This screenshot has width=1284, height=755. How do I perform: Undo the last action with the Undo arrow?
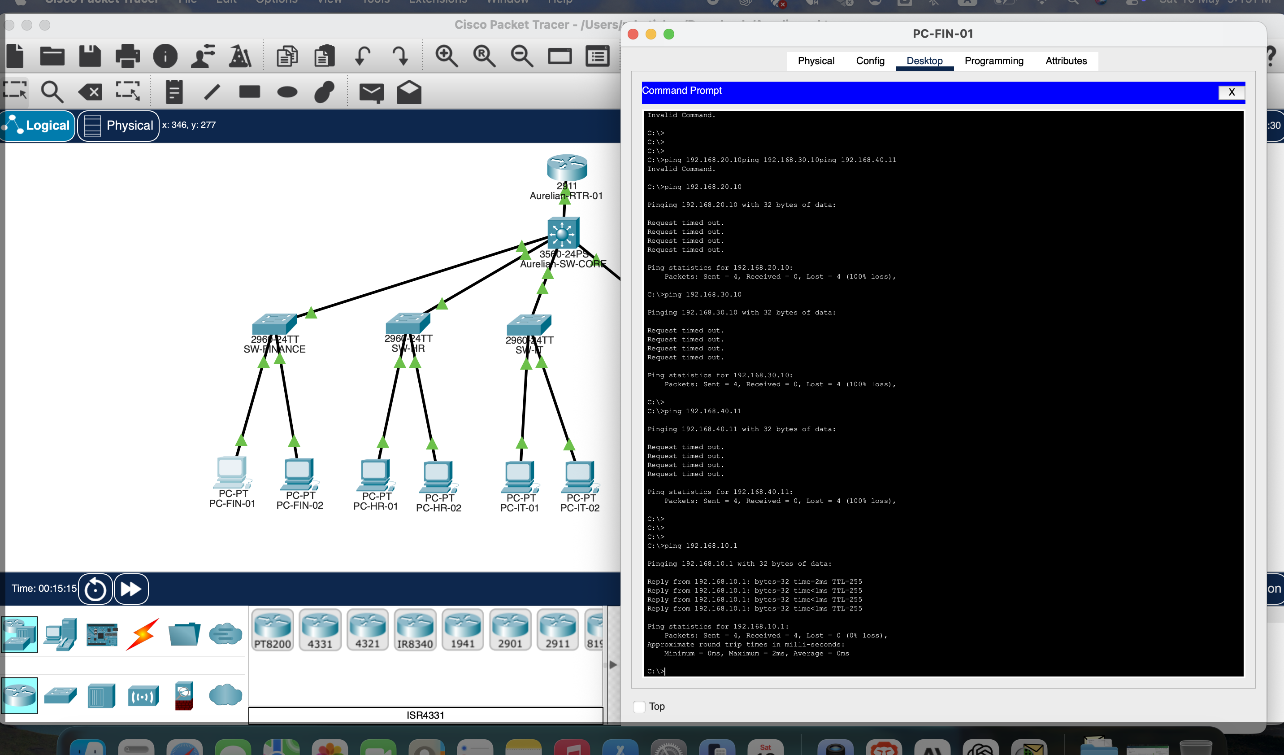click(362, 56)
